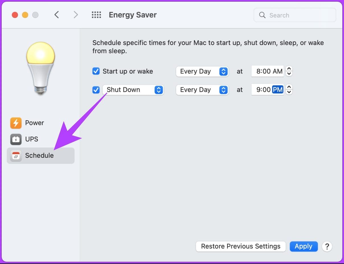The width and height of the screenshot is (344, 264).
Task: Click the Schedule calendar icon
Action: click(x=16, y=155)
